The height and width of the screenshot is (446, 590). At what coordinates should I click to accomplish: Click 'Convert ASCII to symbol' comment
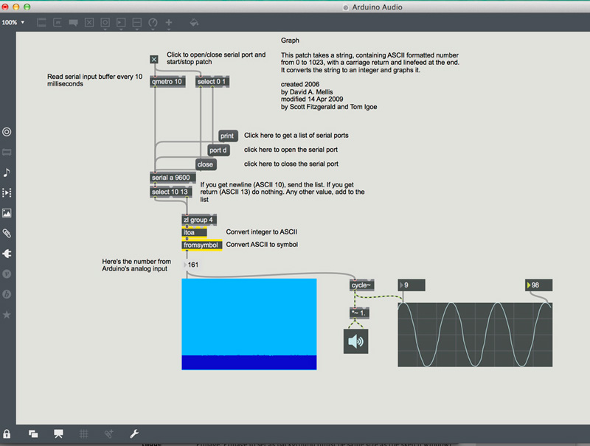[x=262, y=245]
